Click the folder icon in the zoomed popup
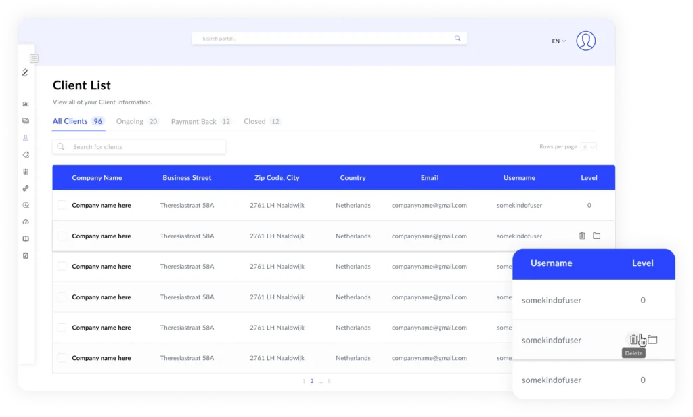The width and height of the screenshot is (693, 417). 653,340
